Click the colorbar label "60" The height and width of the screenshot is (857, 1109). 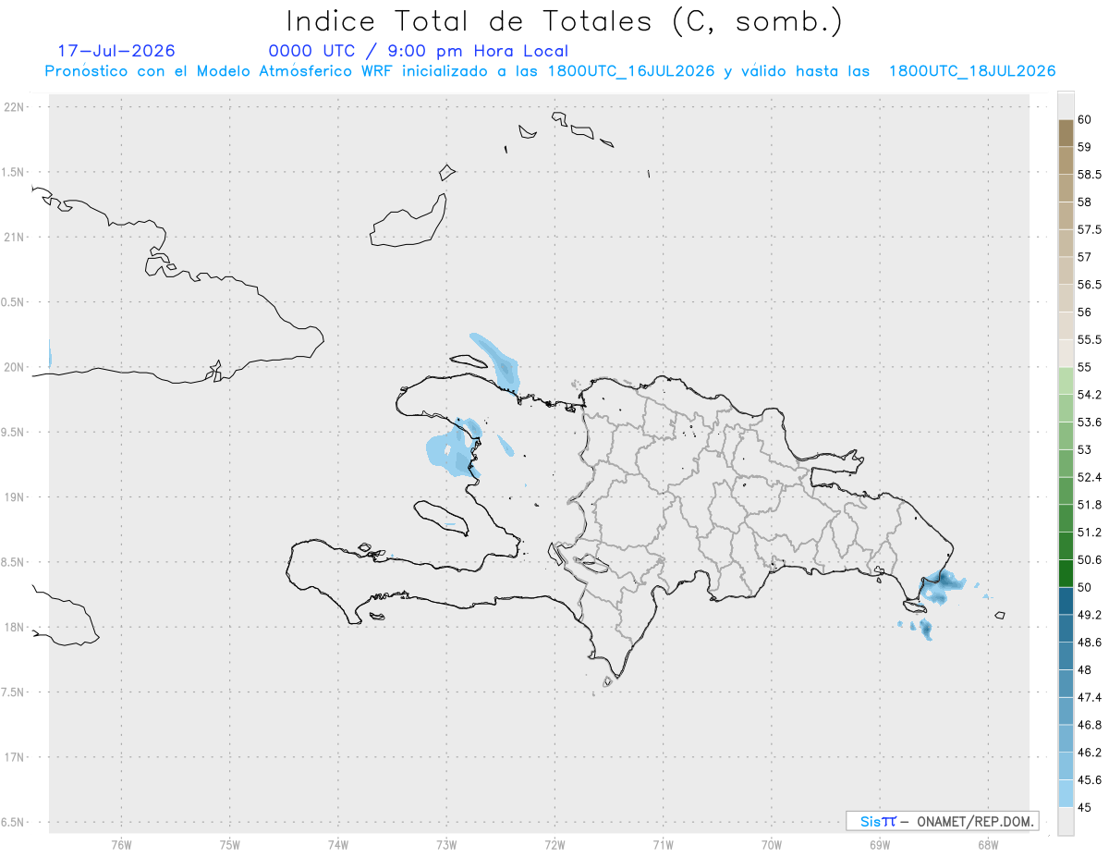point(1085,119)
